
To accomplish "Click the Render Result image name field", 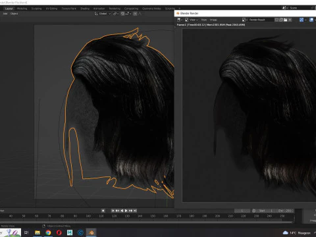I will click(261, 20).
